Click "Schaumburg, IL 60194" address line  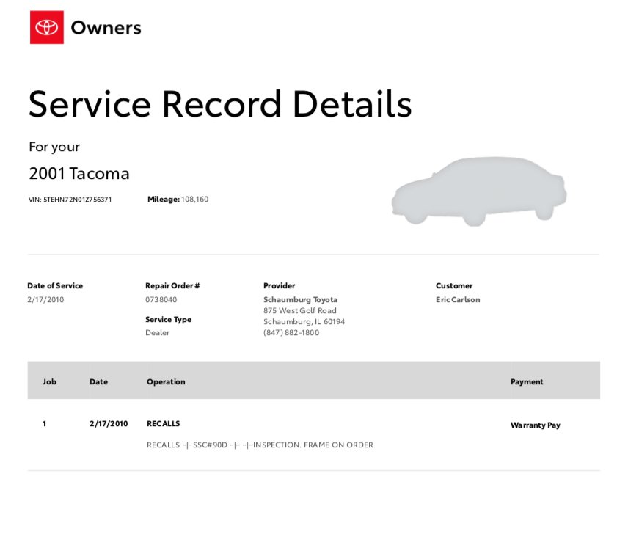[x=304, y=321]
